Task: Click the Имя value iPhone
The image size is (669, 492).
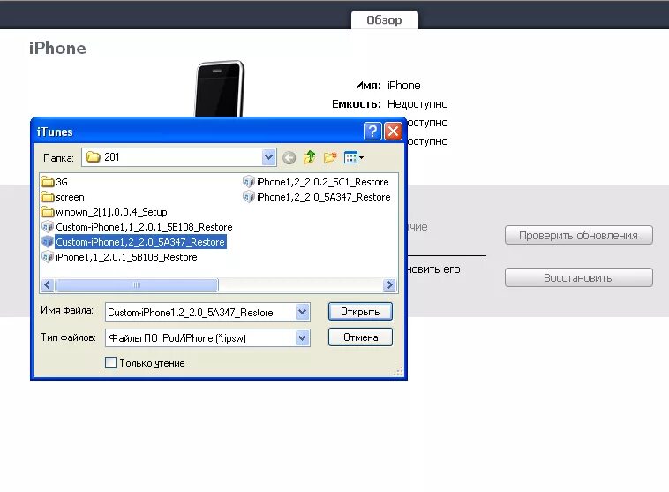Action: (403, 86)
